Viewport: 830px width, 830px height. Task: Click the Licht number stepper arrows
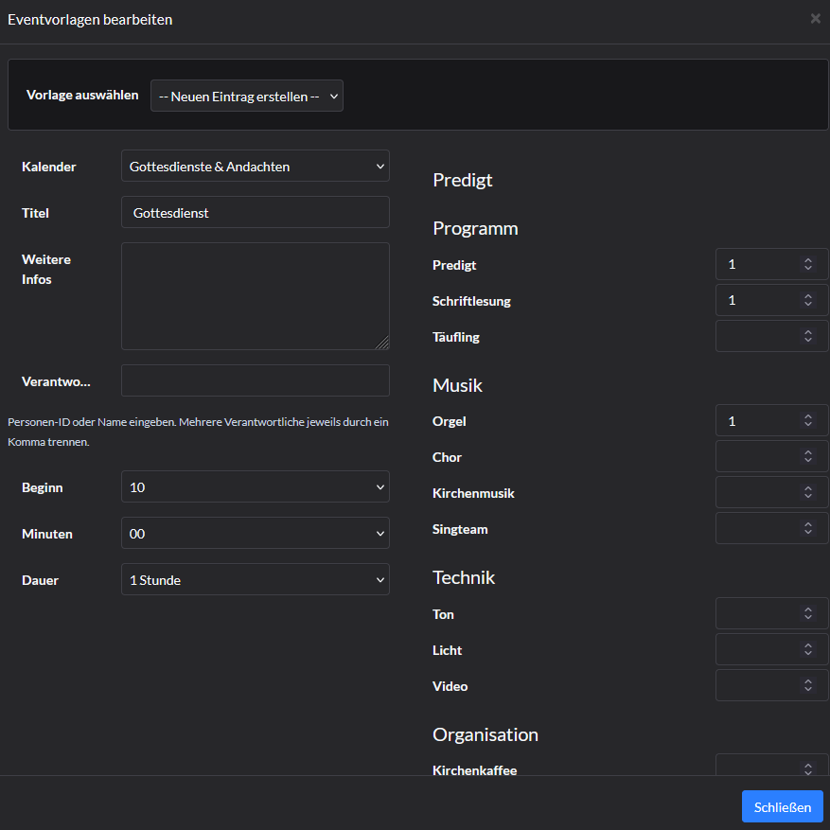pos(808,649)
